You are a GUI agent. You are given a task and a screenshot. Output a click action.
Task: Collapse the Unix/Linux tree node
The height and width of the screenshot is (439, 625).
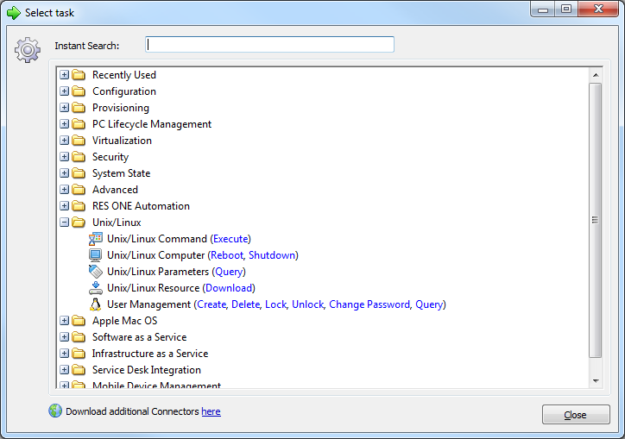click(x=65, y=223)
